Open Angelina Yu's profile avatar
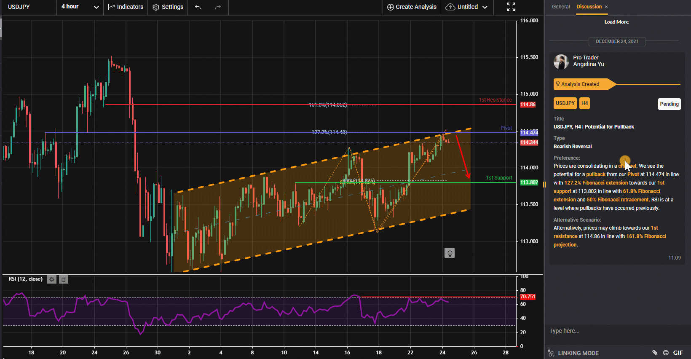 tap(561, 62)
